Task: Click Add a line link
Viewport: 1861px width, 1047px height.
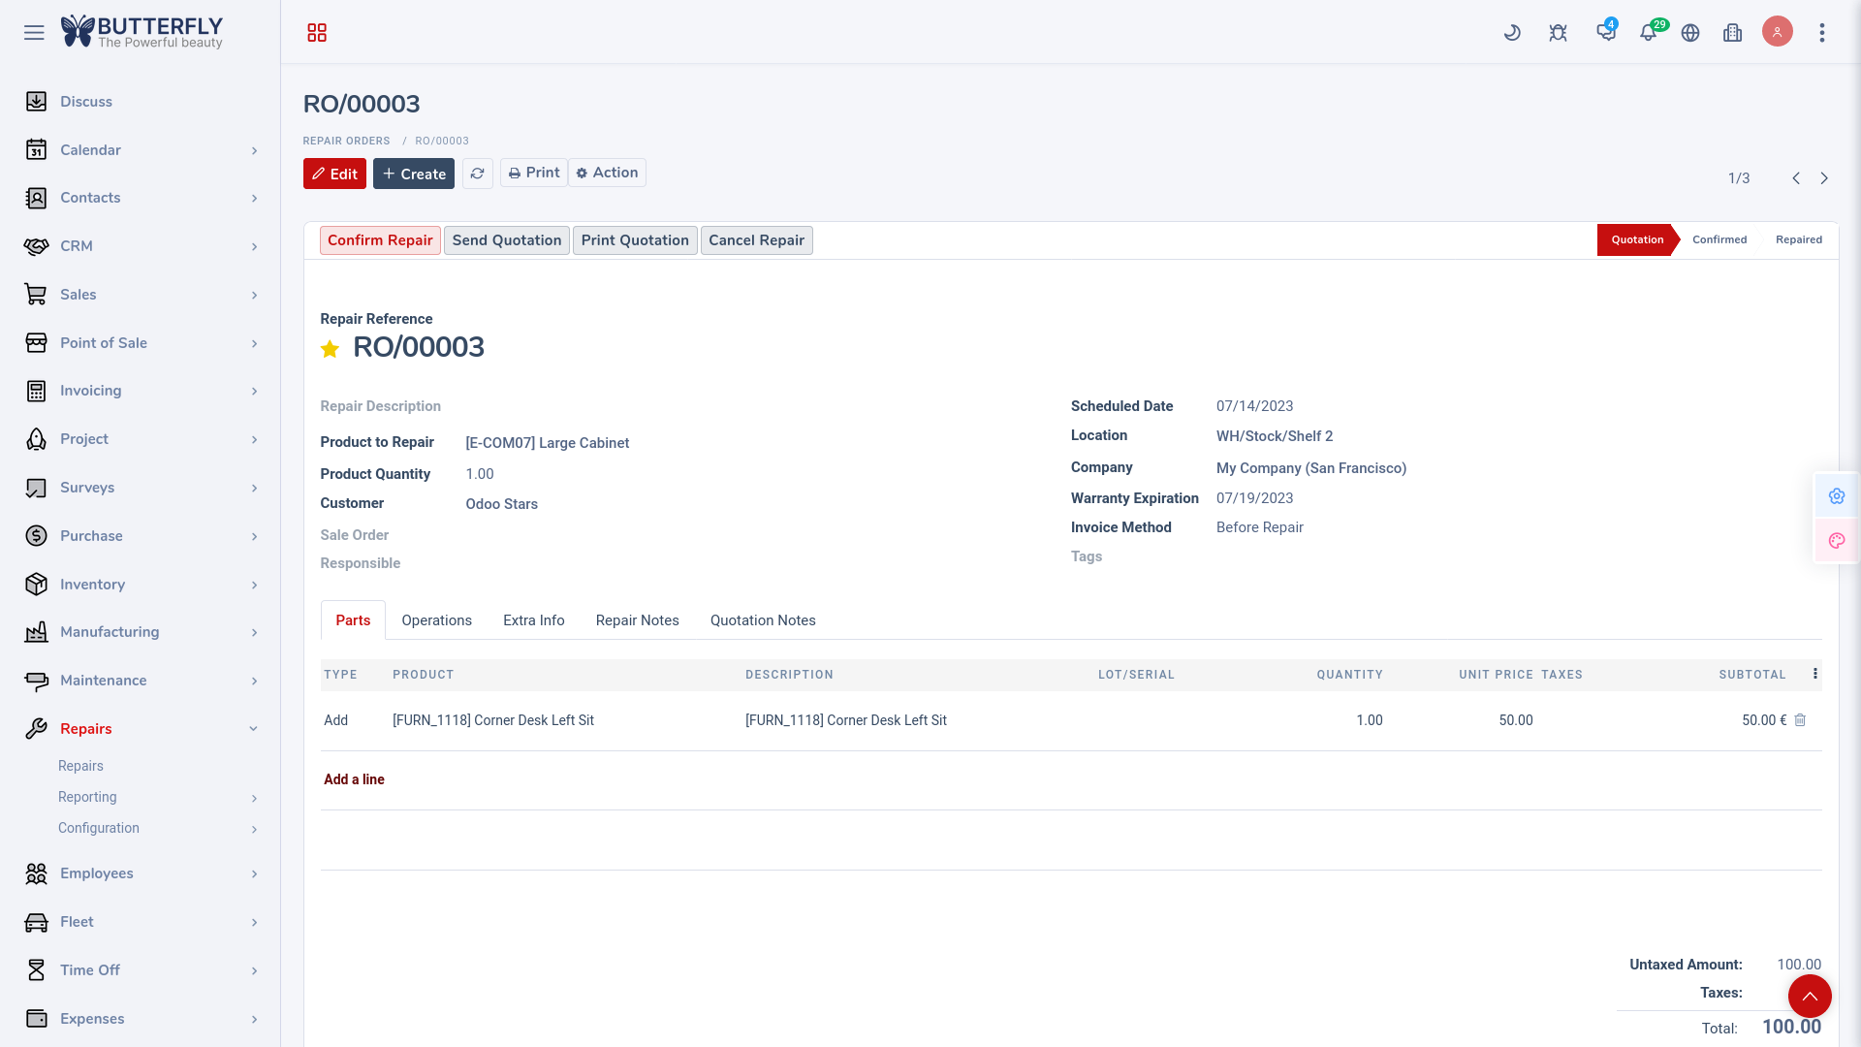Action: 354,779
